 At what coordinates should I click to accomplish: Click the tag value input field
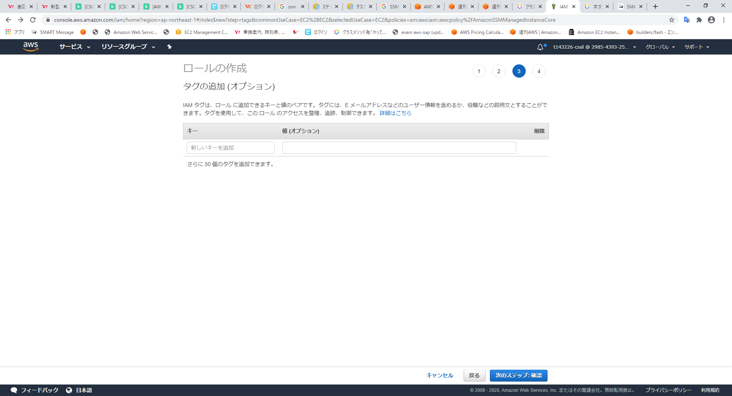399,148
